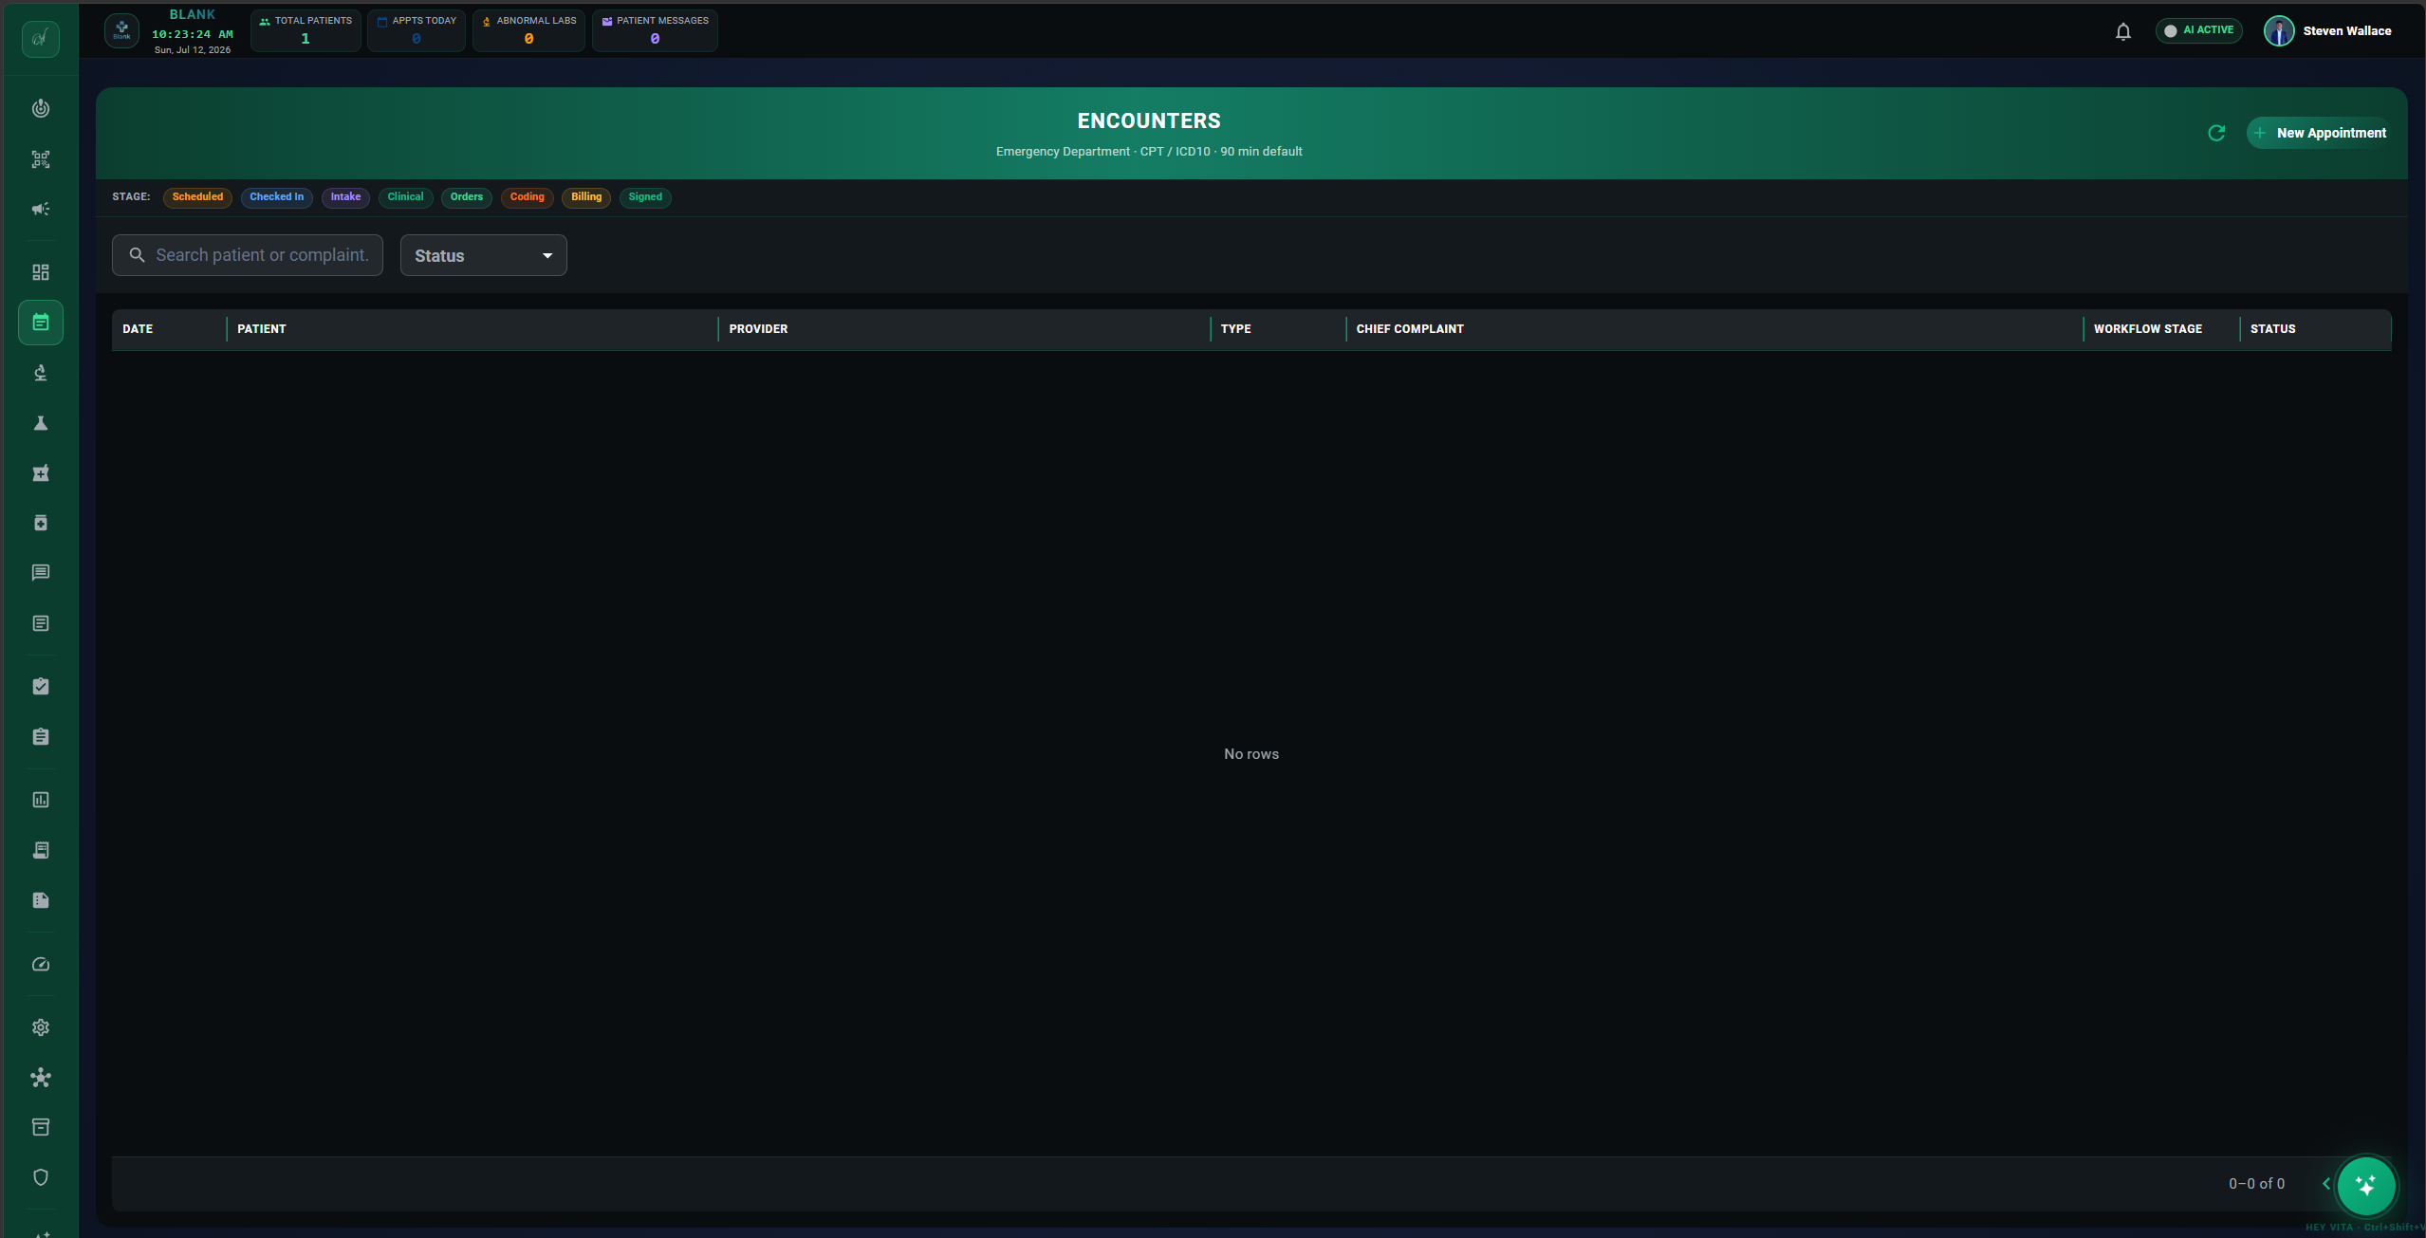
Task: Open the bar chart reports sidebar icon
Action: (x=40, y=800)
